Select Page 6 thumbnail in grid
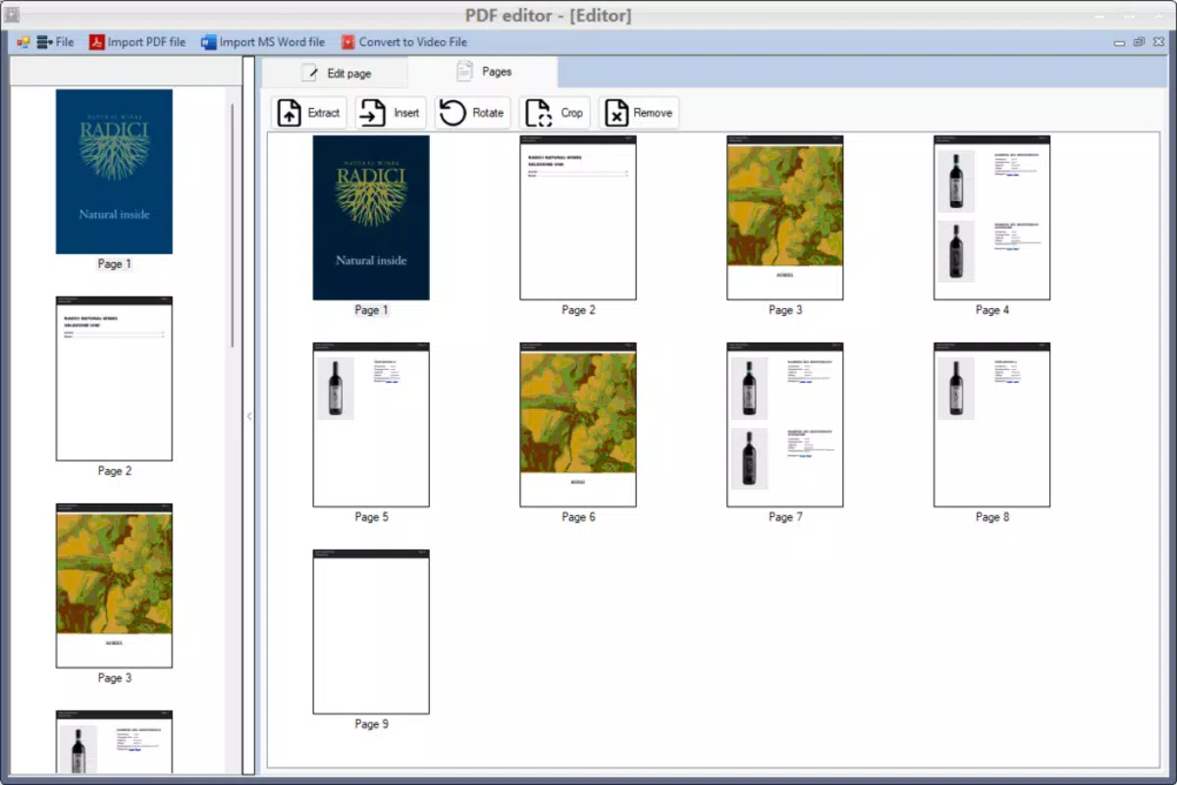The width and height of the screenshot is (1177, 785). pos(578,425)
